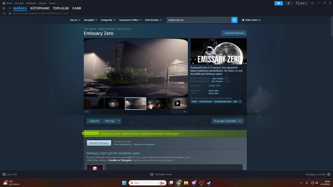This screenshot has height=187, width=333.
Task: Open the CANB profile tab
Action: (76, 8)
